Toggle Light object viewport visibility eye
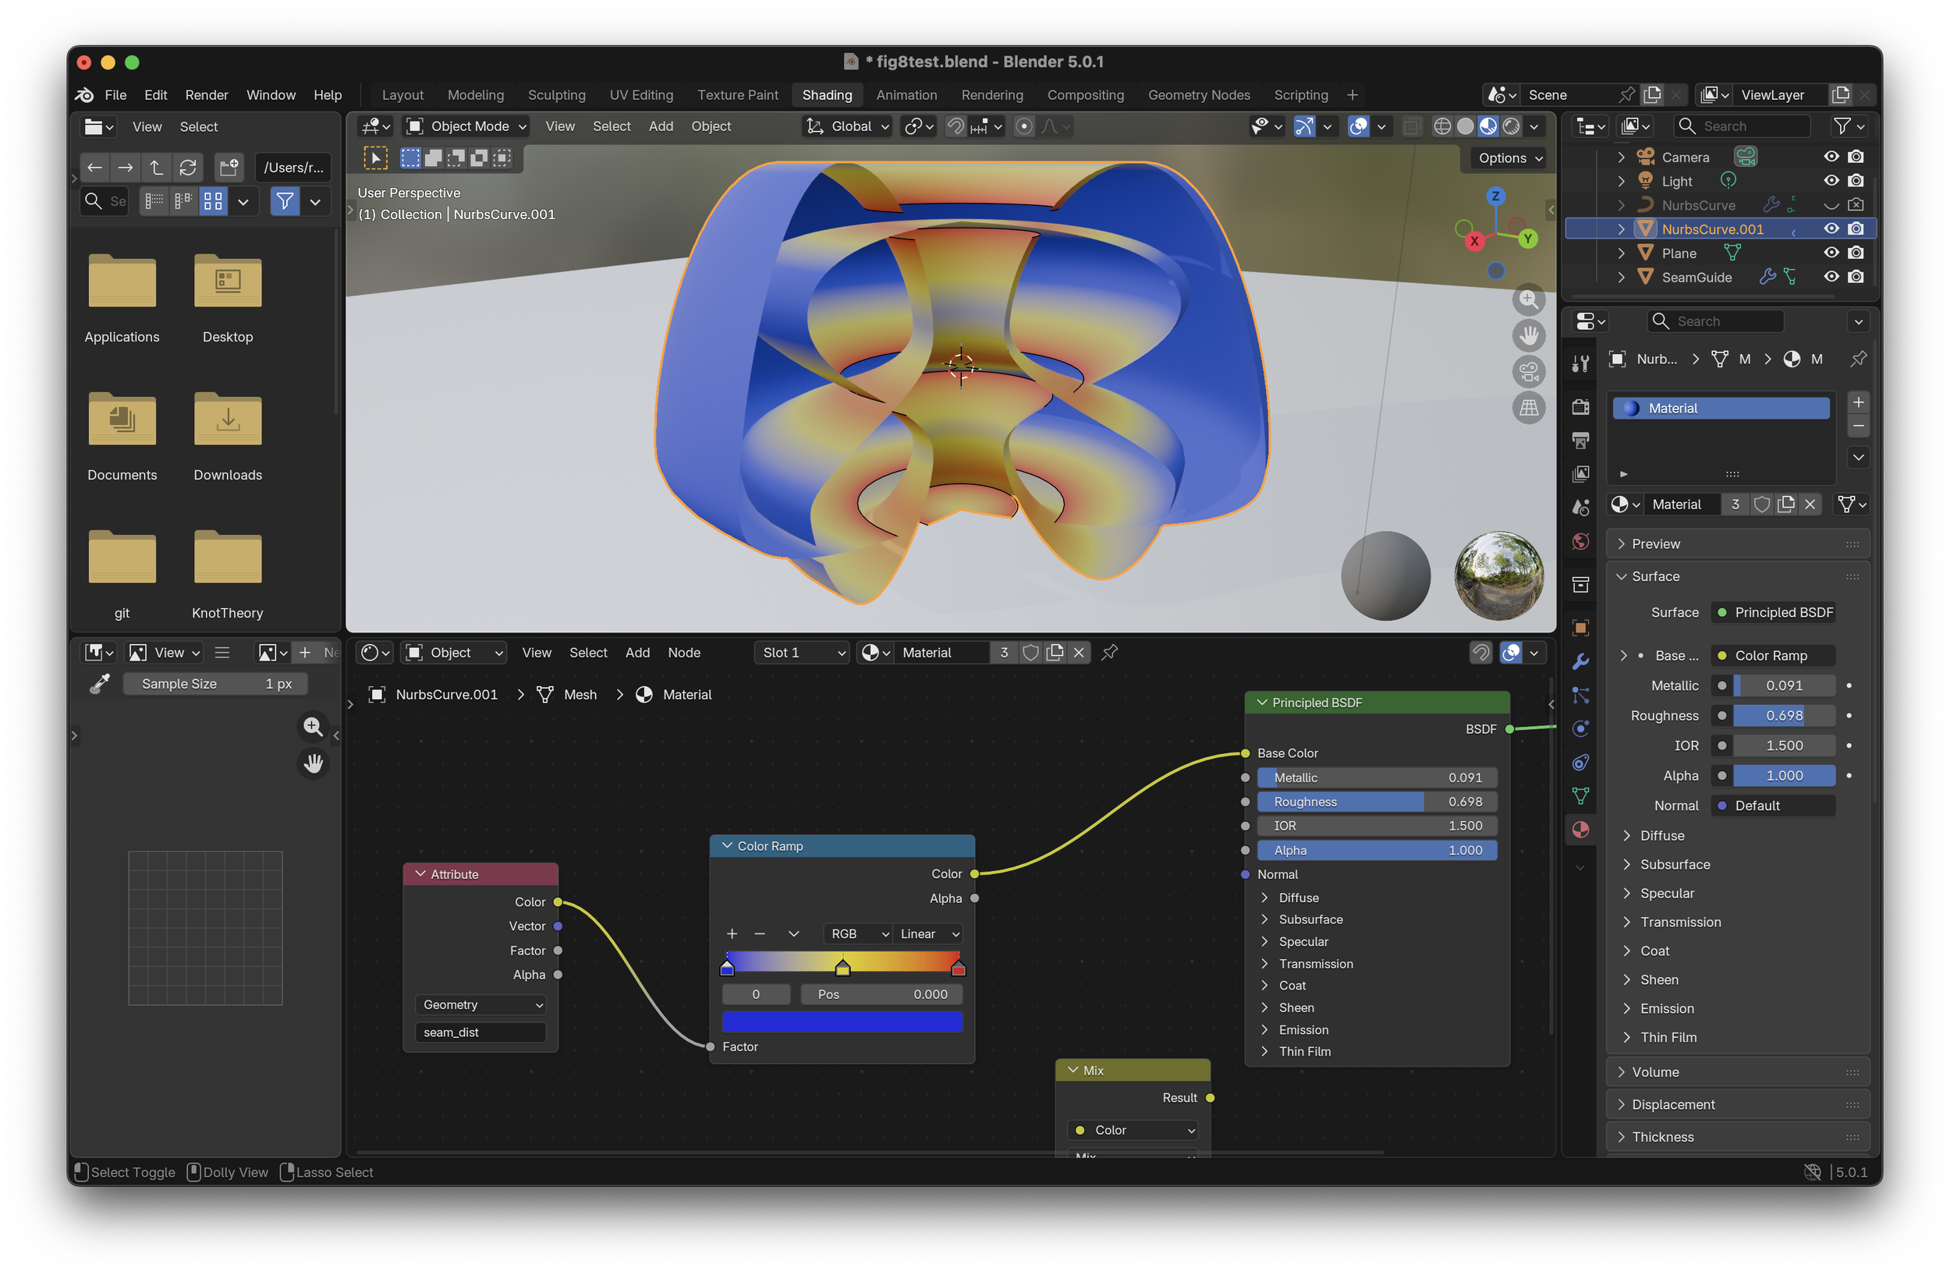This screenshot has height=1275, width=1950. coord(1831,181)
